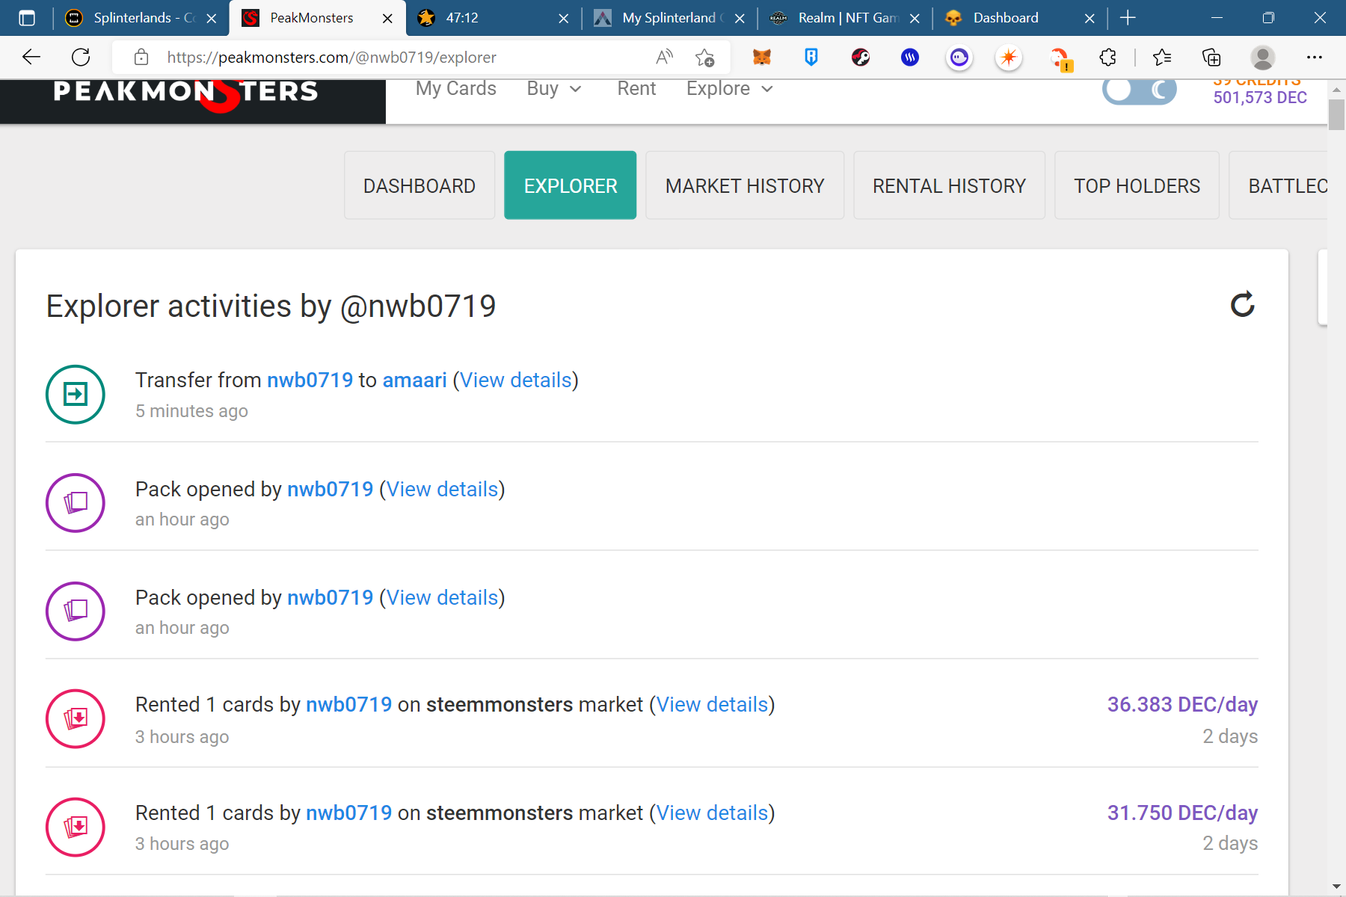Image resolution: width=1346 pixels, height=897 pixels.
Task: Click the transfer activity arrow icon
Action: pos(76,395)
